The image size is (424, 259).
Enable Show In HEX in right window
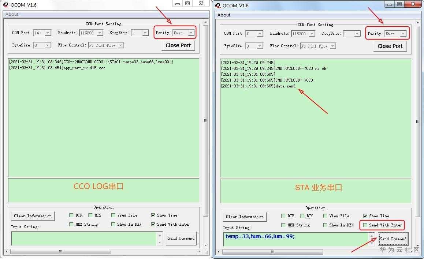[x=325, y=225]
